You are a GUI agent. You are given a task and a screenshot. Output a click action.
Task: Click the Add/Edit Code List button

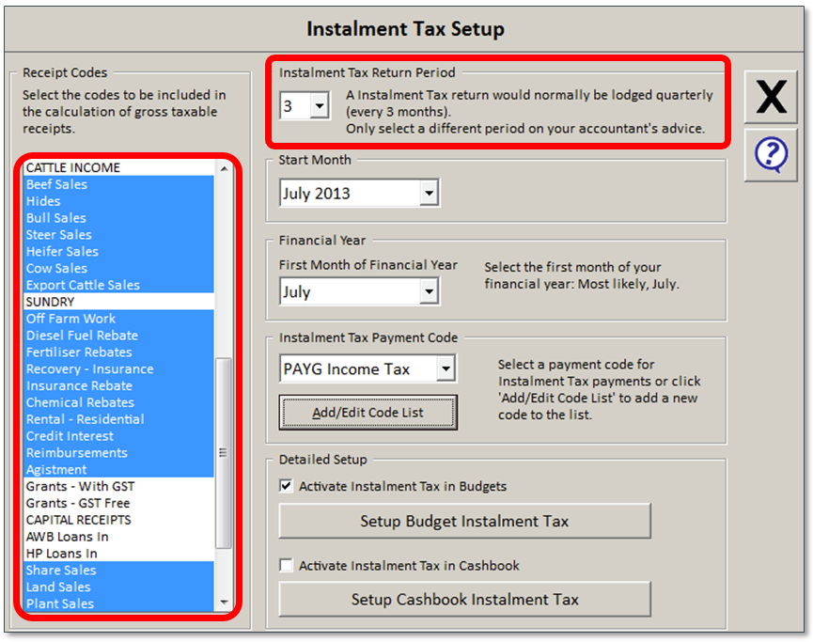pyautogui.click(x=368, y=413)
